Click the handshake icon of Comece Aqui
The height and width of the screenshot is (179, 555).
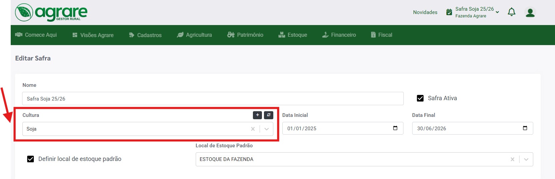(x=19, y=35)
